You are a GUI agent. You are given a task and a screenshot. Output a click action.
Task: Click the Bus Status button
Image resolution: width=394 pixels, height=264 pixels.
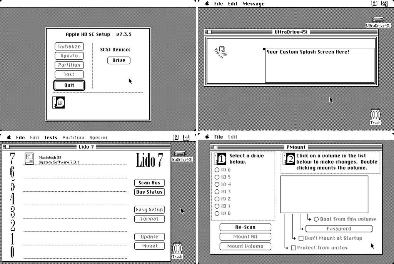pyautogui.click(x=150, y=192)
